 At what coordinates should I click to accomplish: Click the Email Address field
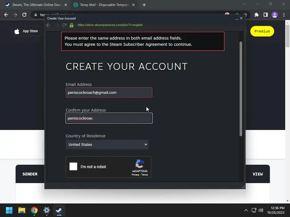109,92
